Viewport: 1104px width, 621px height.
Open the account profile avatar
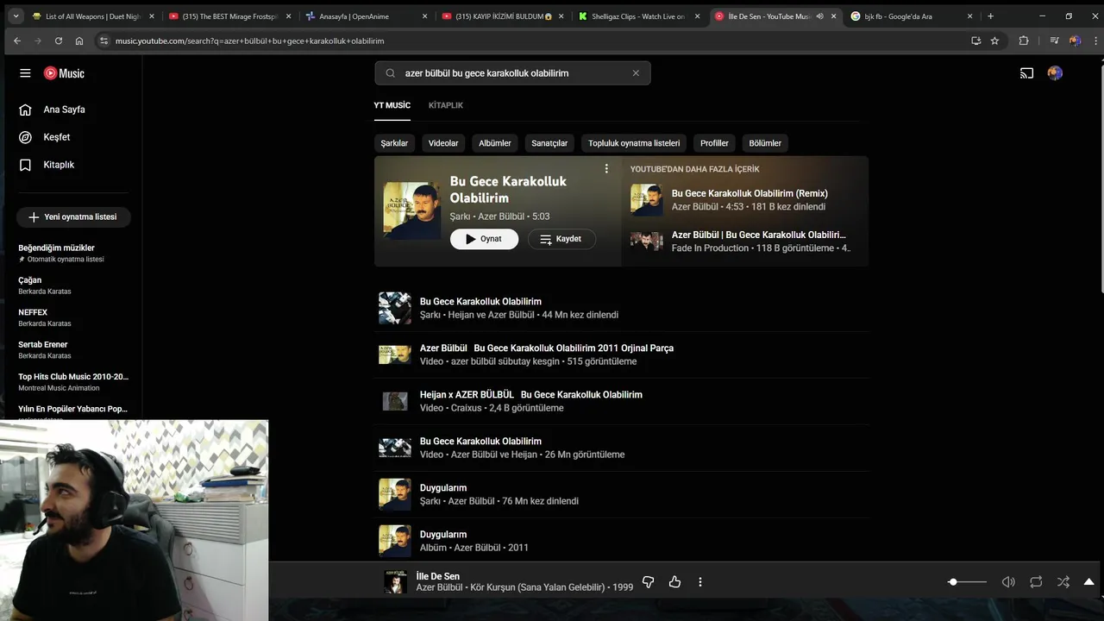point(1055,73)
